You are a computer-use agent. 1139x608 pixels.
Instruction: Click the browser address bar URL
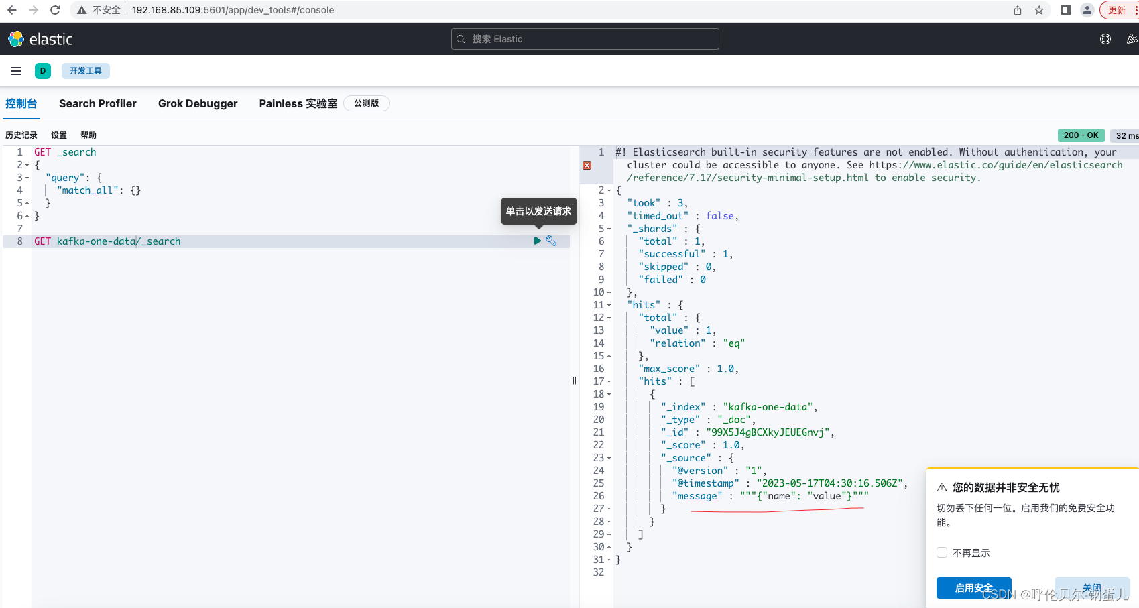pyautogui.click(x=233, y=10)
